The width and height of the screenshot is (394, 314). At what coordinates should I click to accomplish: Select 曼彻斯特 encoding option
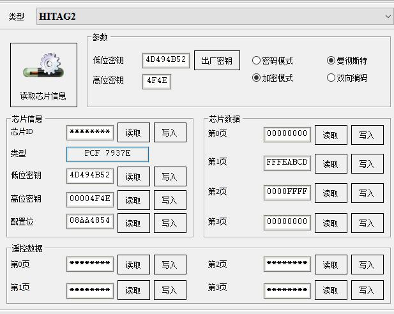tap(331, 61)
